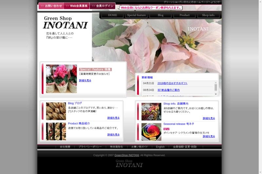Follow 詳細を見る link under Special feature
Screen dimensions: 262x174
pyautogui.click(x=85, y=80)
